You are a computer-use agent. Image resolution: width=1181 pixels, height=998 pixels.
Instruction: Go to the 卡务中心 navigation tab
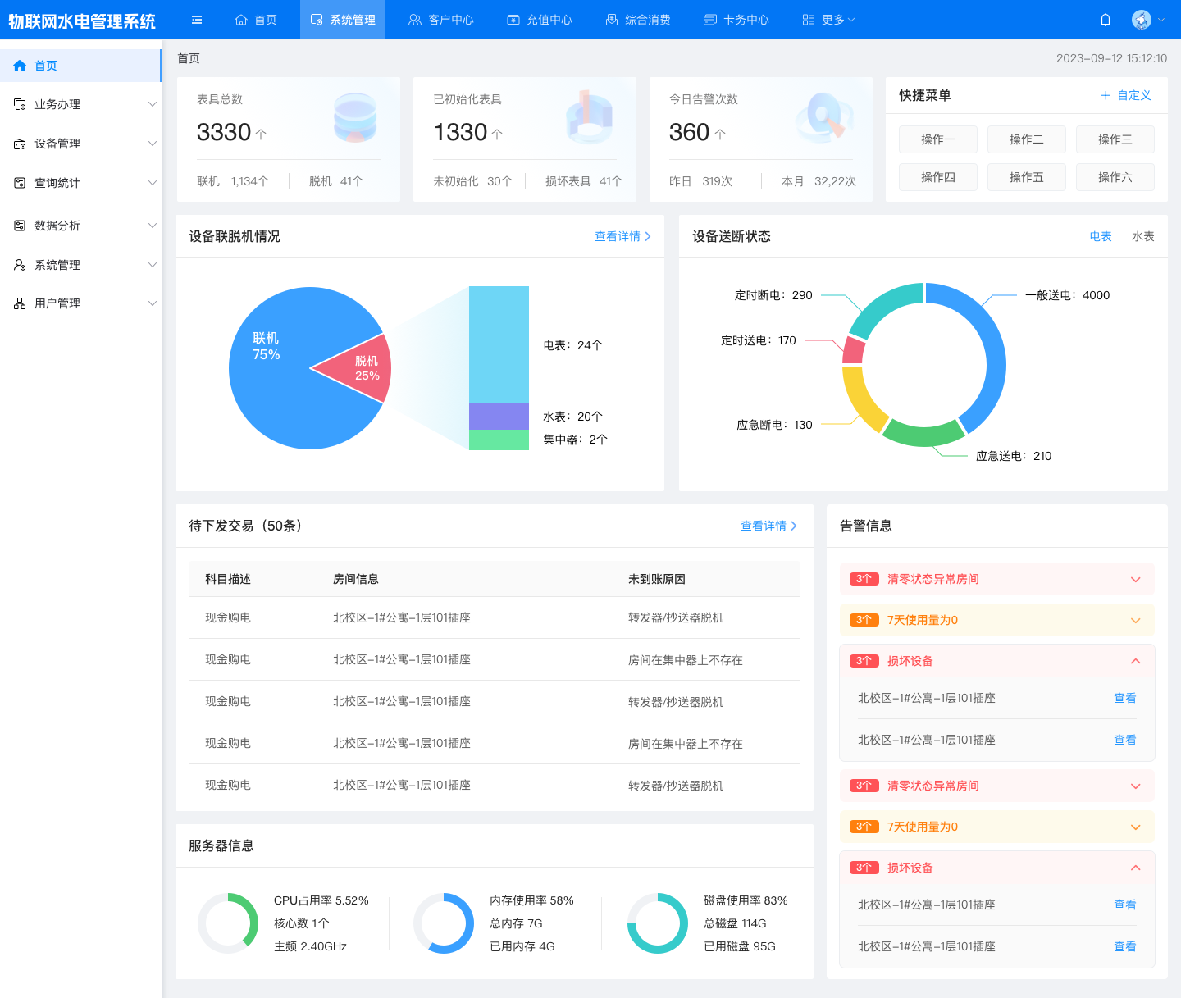(736, 20)
